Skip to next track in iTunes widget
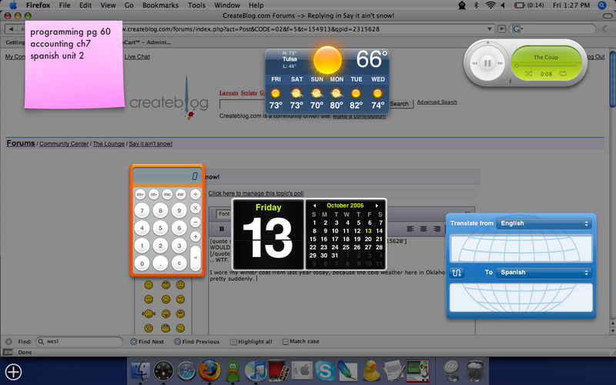 [500, 63]
